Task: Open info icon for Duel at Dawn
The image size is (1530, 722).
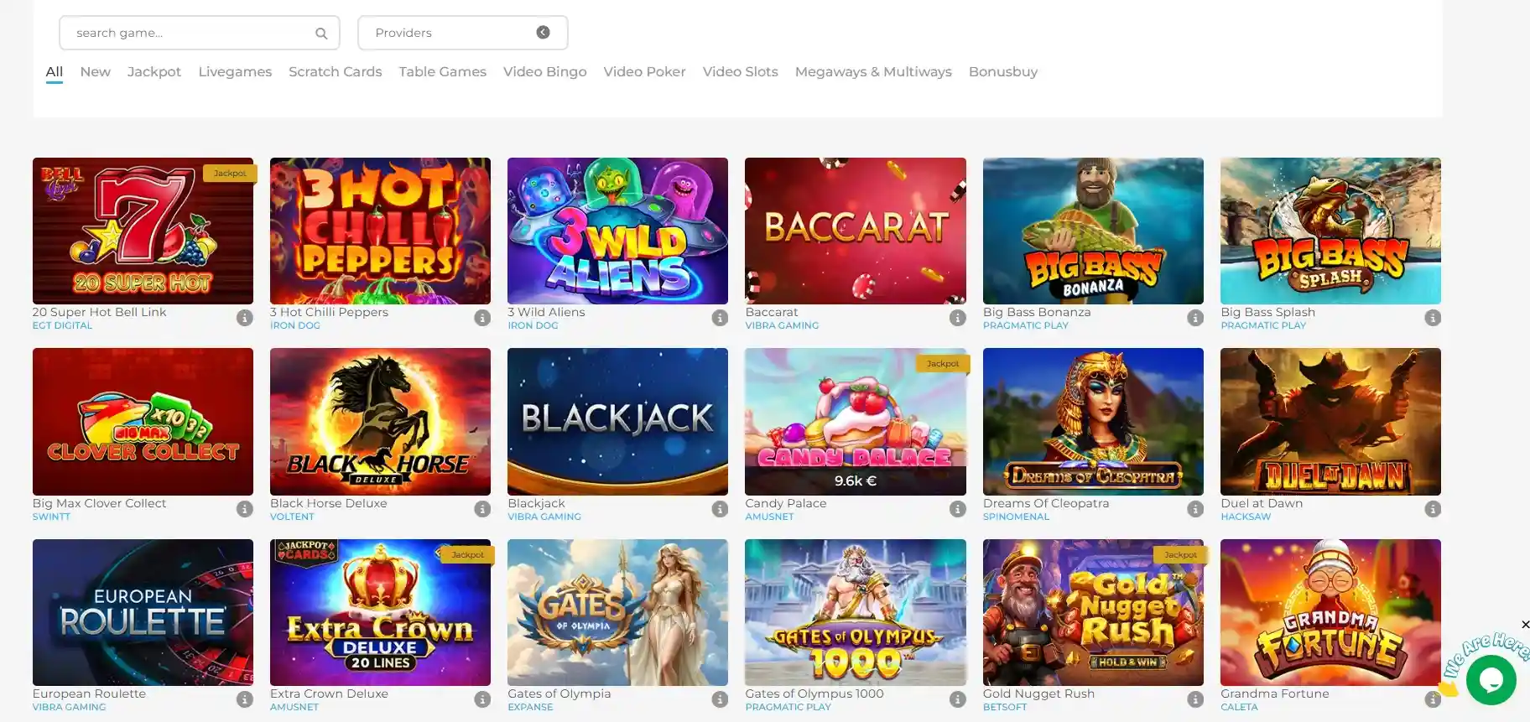Action: pyautogui.click(x=1433, y=509)
